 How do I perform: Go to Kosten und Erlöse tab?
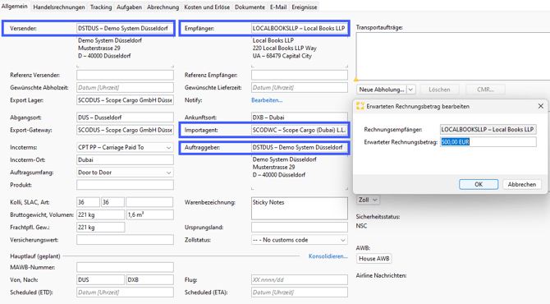tap(207, 7)
